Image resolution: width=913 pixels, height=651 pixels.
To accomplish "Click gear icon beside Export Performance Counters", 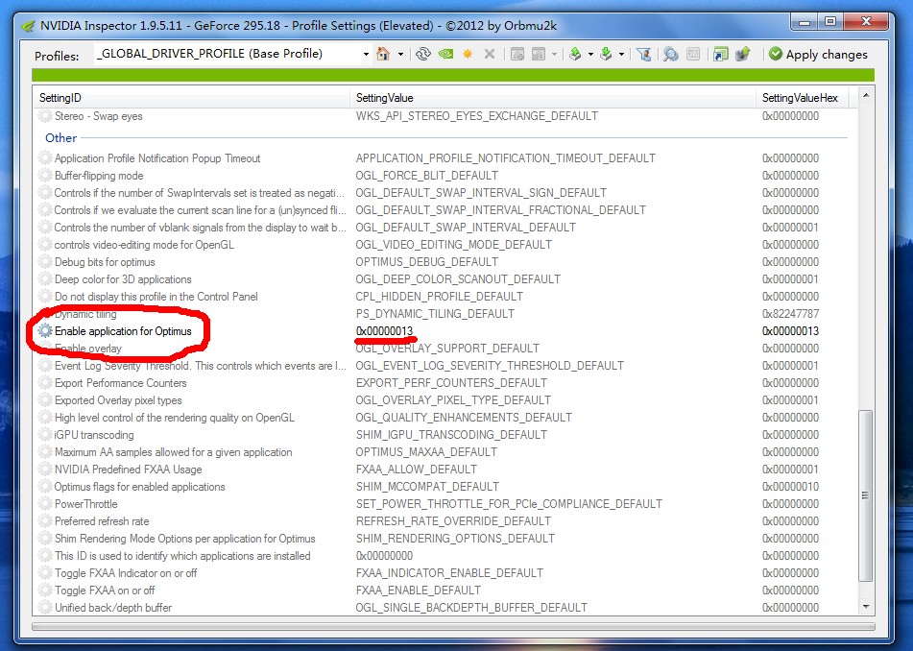I will tap(45, 382).
